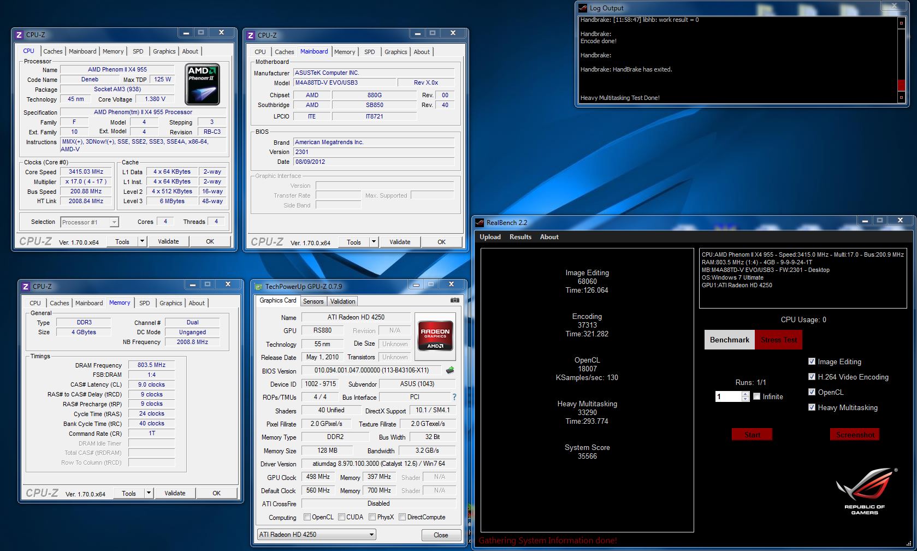Enable the Infinite runs checkbox

[757, 396]
